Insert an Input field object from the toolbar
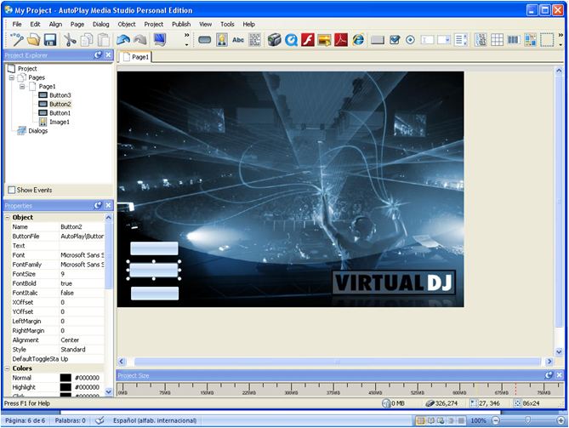This screenshot has height=428, width=569. point(427,40)
